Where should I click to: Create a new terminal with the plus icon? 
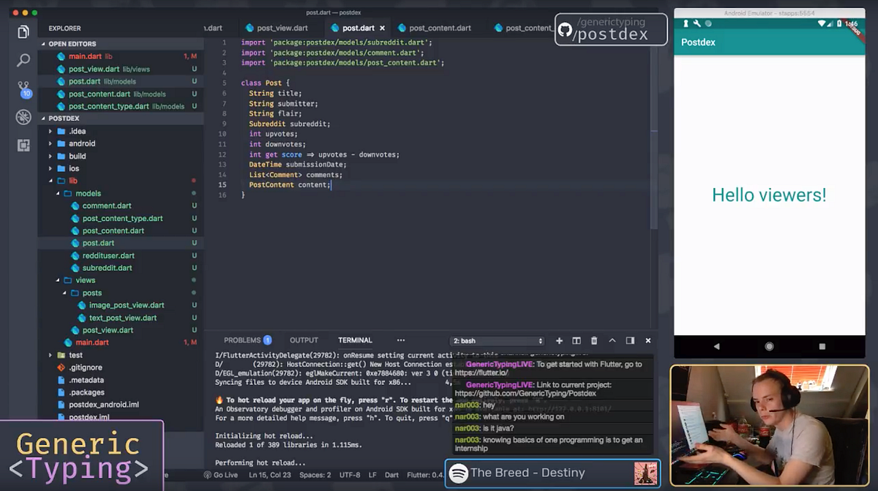(559, 340)
